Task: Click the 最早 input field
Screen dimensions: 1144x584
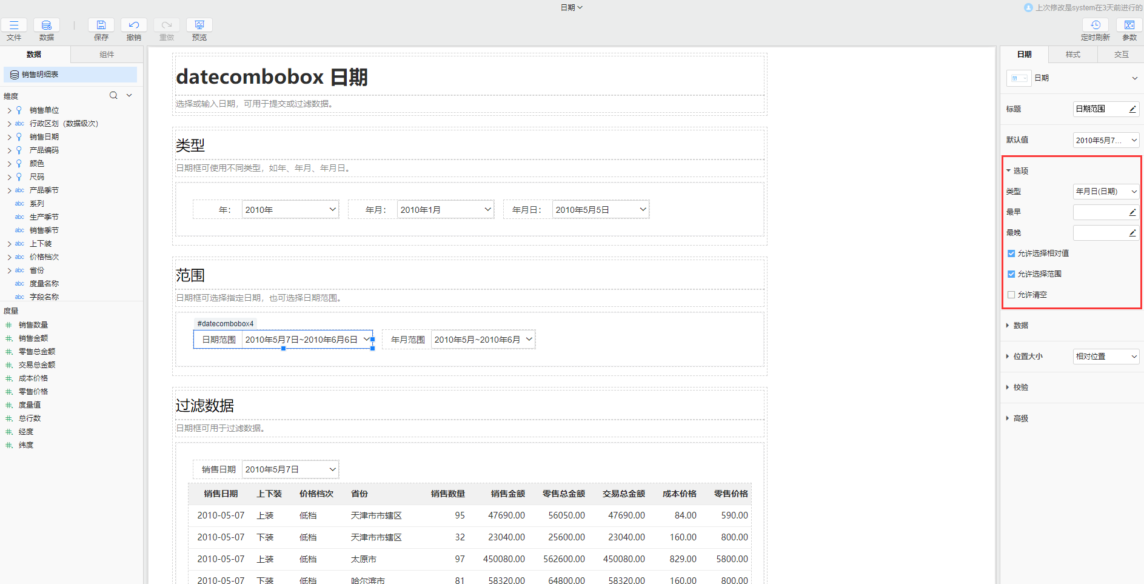Action: pos(1100,212)
